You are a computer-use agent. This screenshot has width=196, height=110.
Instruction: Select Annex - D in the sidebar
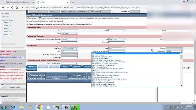coord(7,23)
